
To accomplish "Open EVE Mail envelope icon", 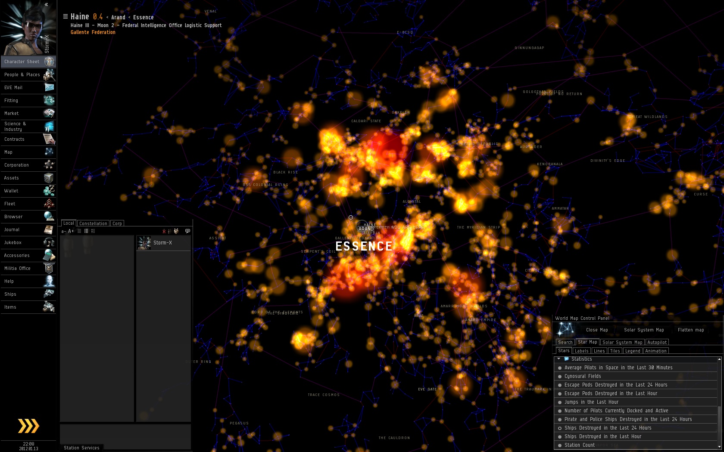I will [x=49, y=87].
